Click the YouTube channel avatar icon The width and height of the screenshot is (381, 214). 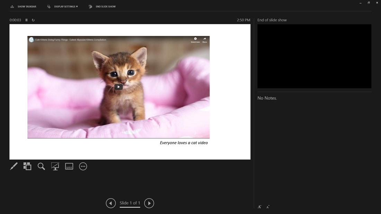[x=31, y=39]
